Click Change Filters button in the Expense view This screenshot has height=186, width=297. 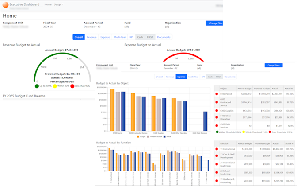tap(274, 65)
